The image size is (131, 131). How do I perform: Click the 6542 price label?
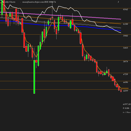click(x=125, y=9)
